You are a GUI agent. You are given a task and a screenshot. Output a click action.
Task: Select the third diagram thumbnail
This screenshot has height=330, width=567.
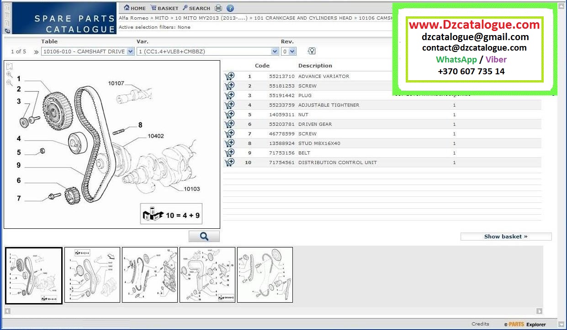150,275
